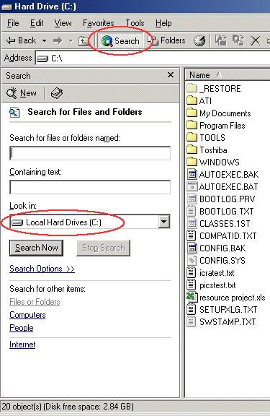The width and height of the screenshot is (270, 416).
Task: Open the Tools menu
Action: [x=135, y=23]
